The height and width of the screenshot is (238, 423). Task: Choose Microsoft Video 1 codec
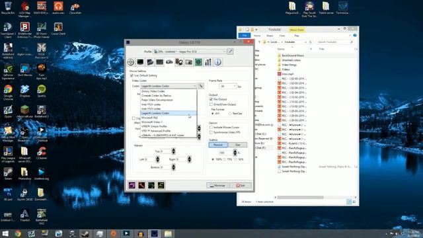click(x=169, y=122)
